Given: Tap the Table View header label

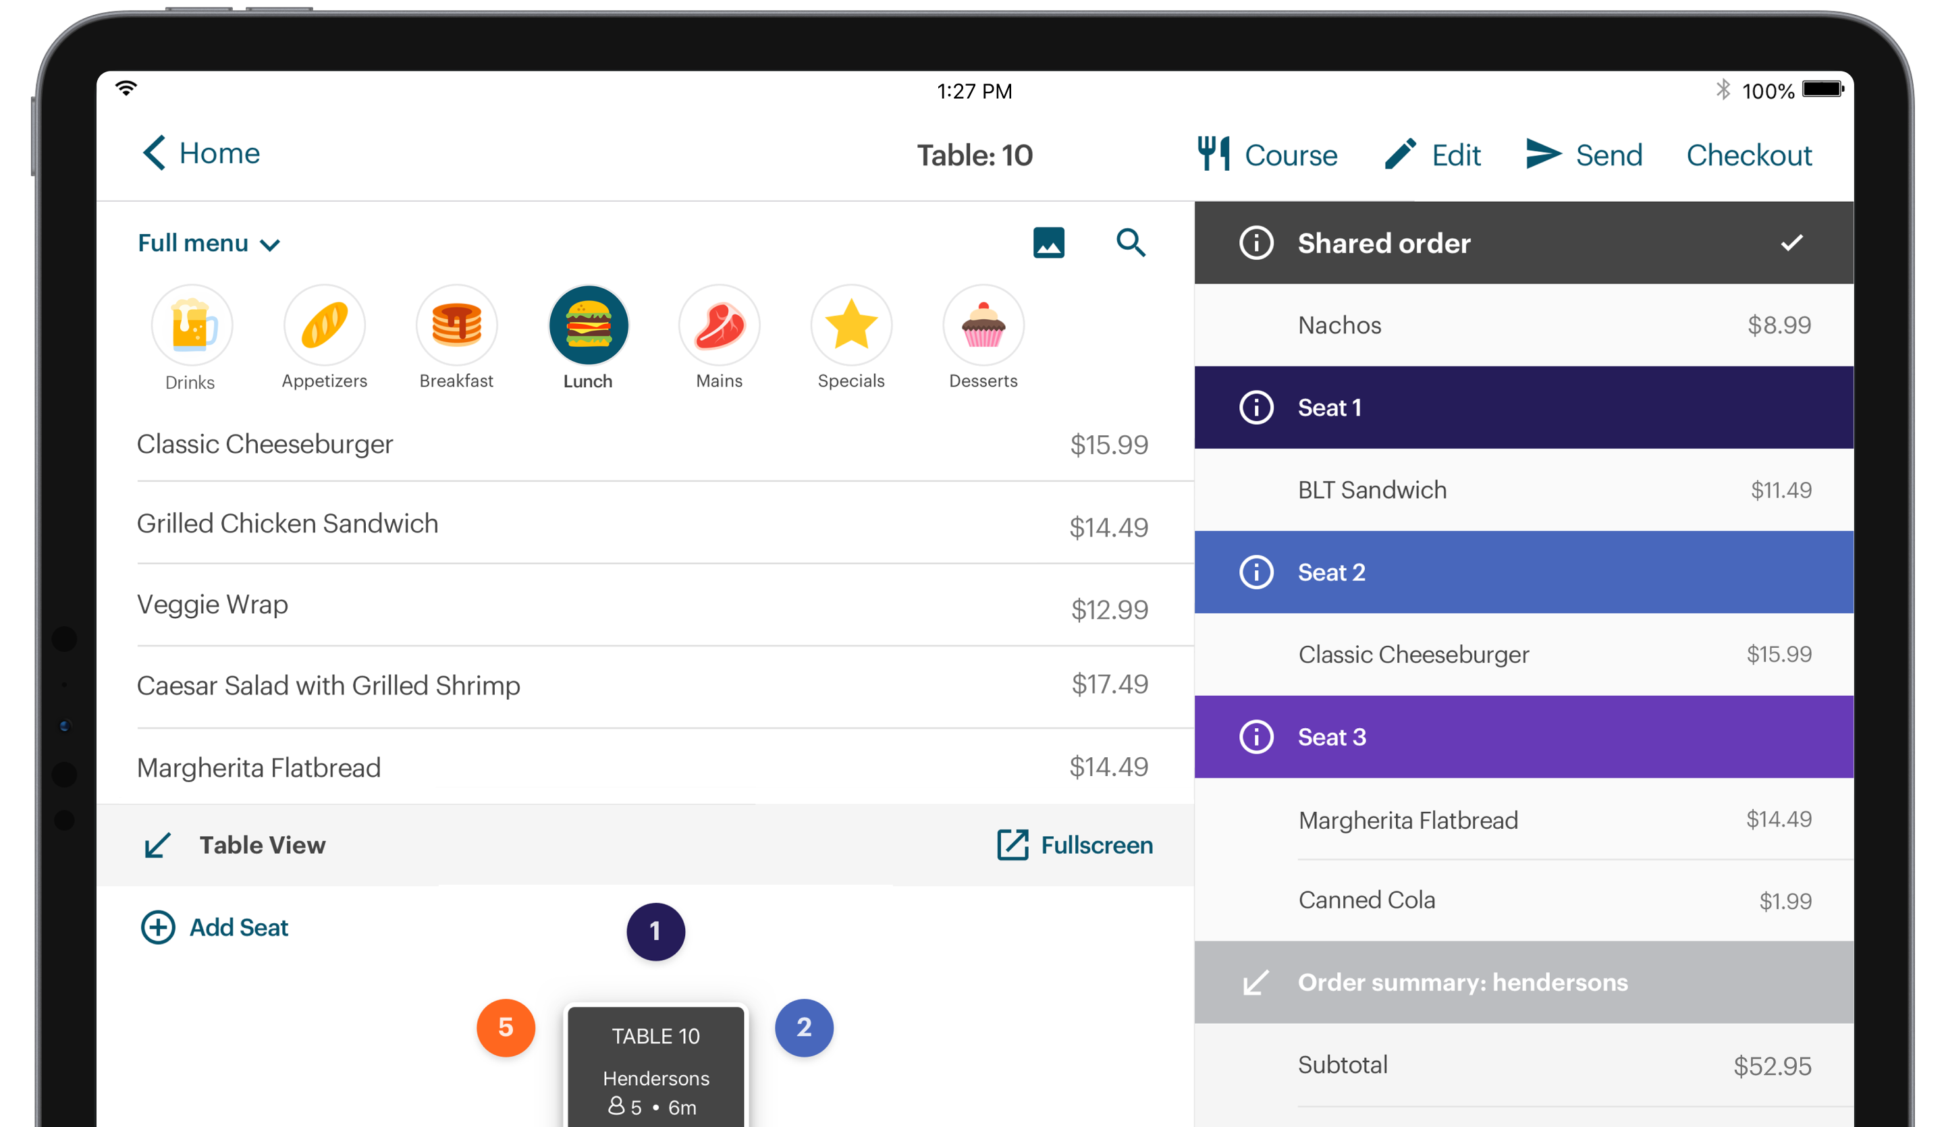Looking at the screenshot, I should tap(263, 846).
